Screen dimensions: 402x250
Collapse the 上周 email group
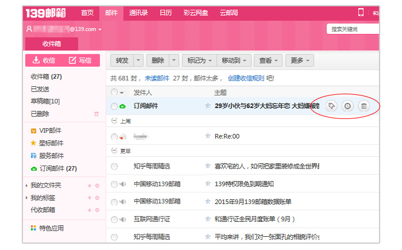(x=114, y=121)
